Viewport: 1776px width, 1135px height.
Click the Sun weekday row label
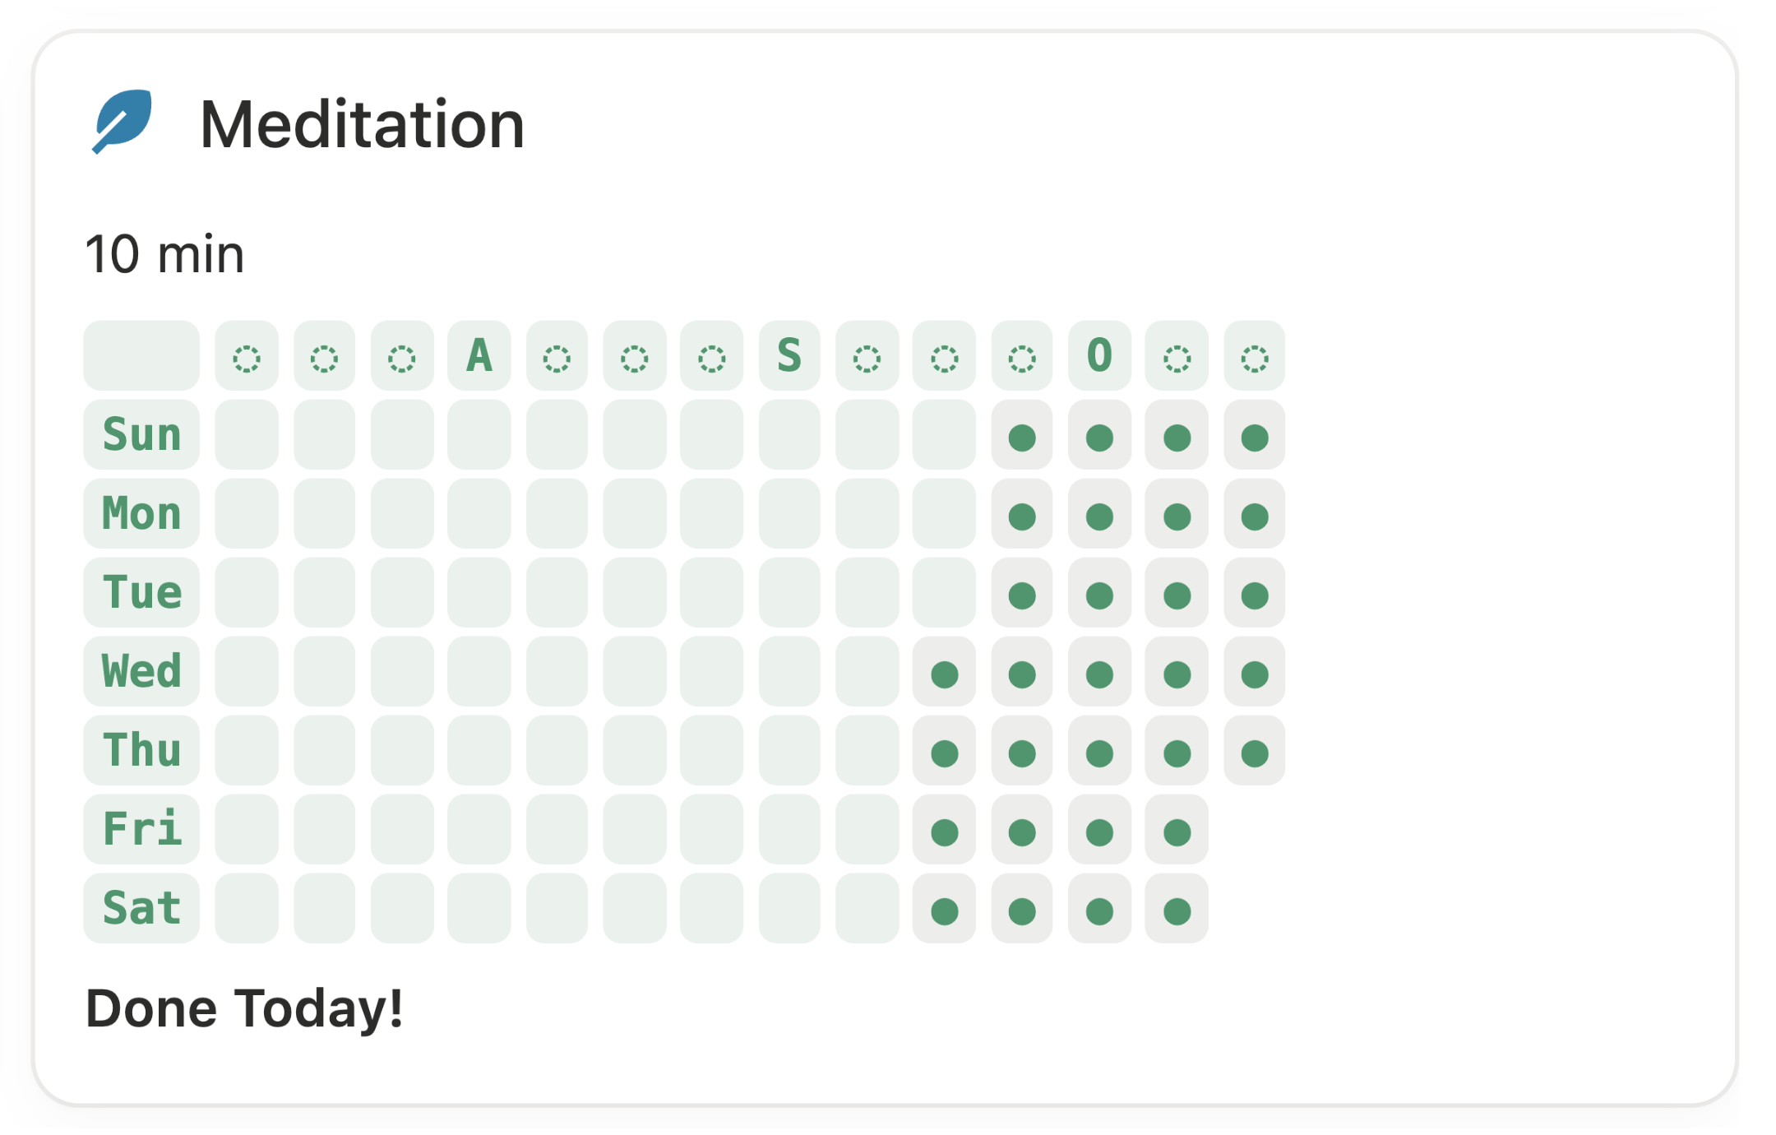(141, 434)
